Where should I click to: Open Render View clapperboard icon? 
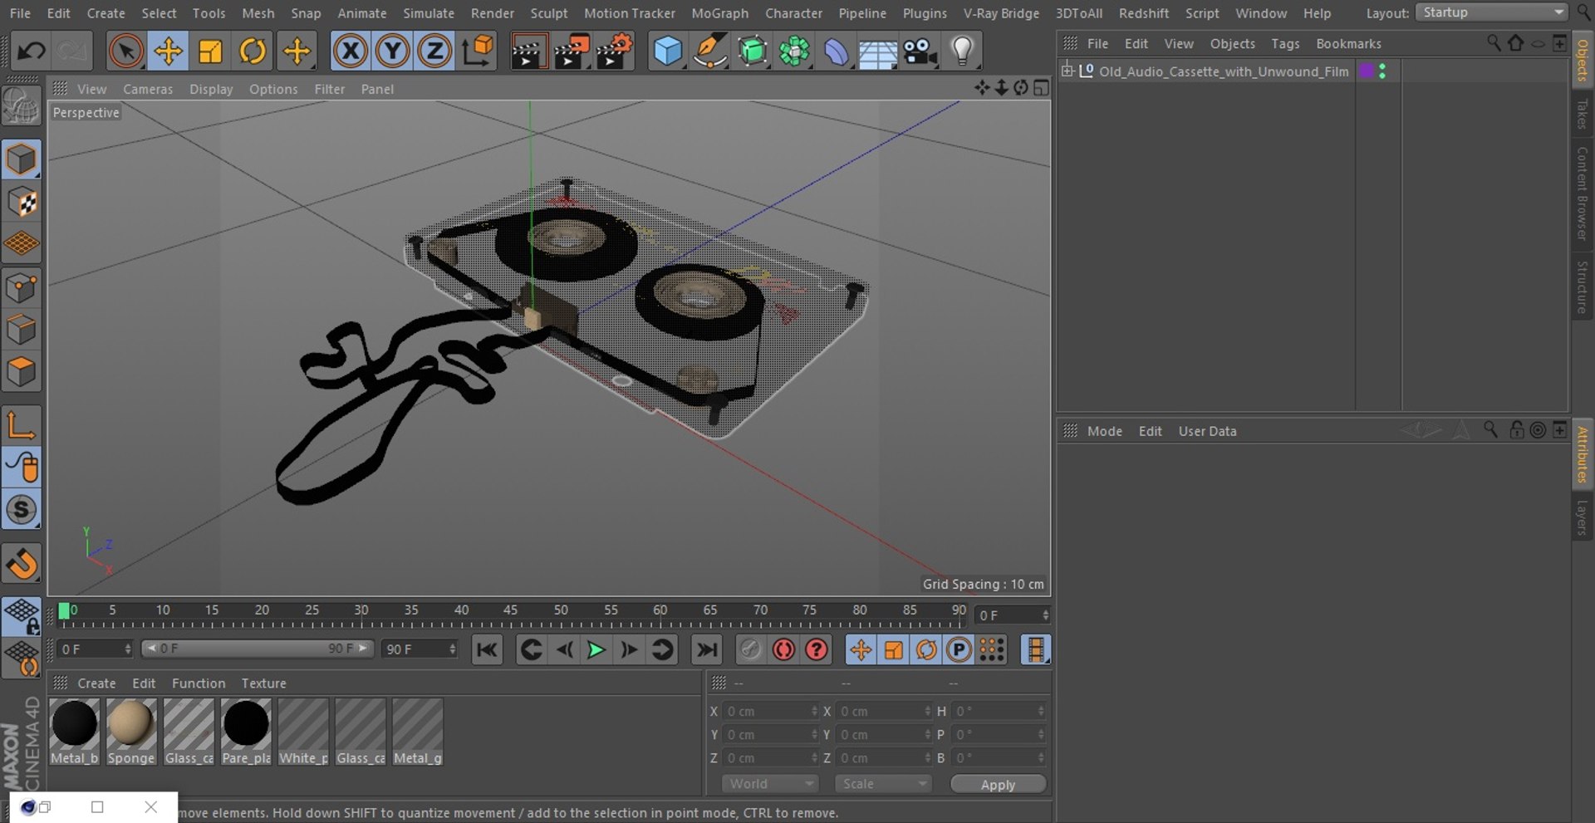(528, 51)
